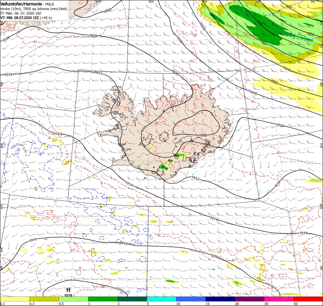The width and height of the screenshot is (323, 306).
Task: Click the '20W' longitude label at top
Action: tap(151, 1)
